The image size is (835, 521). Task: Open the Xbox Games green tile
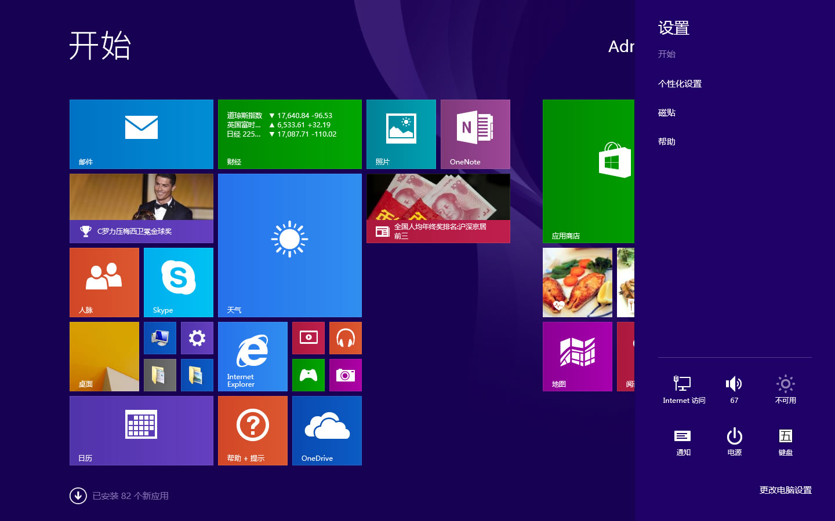308,375
